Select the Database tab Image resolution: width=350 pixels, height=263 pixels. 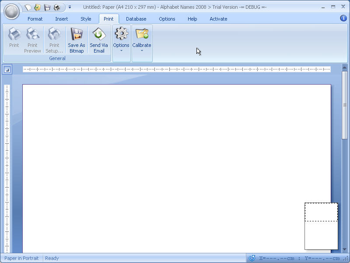pyautogui.click(x=136, y=19)
